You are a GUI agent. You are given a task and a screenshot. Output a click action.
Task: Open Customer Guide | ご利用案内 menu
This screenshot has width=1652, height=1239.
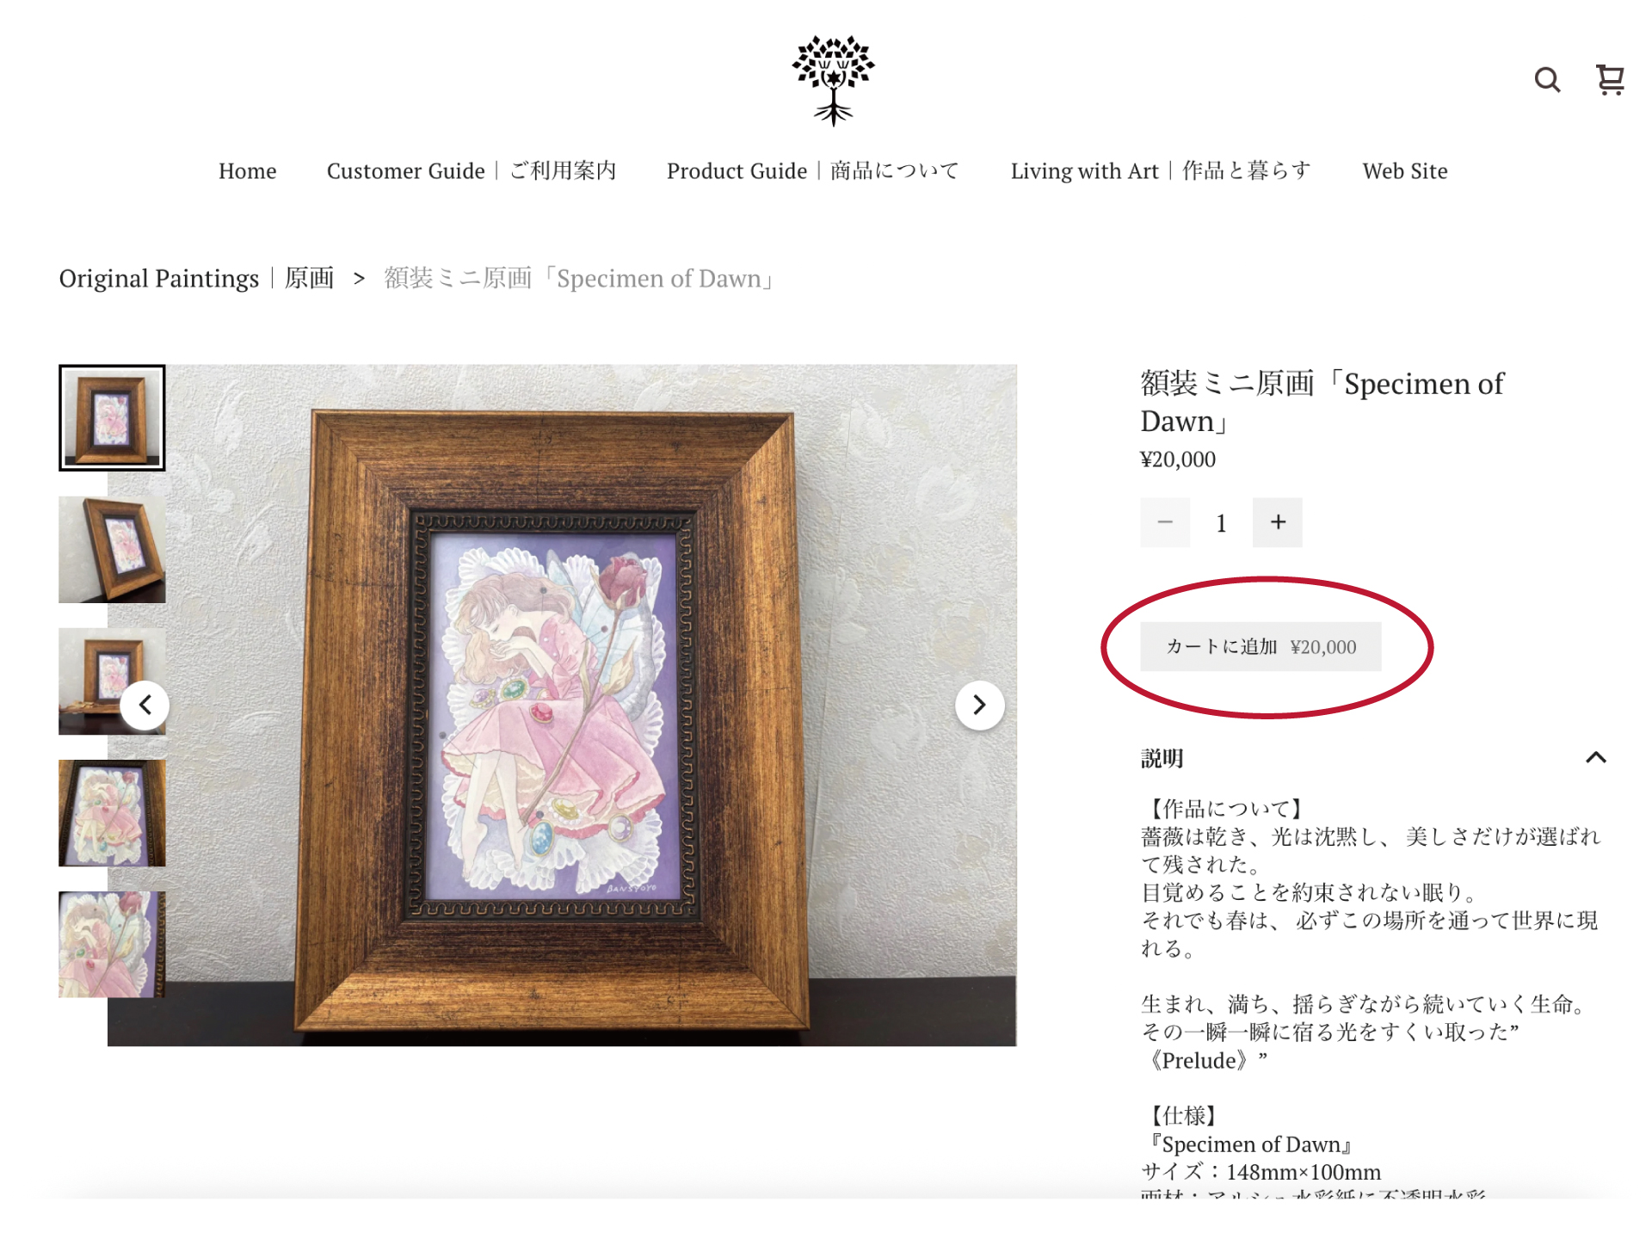click(472, 171)
